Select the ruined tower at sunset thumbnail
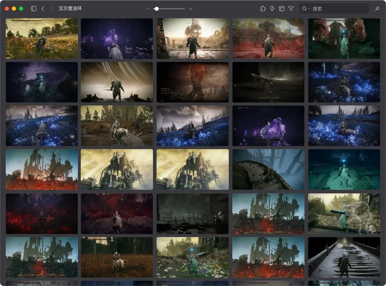The height and width of the screenshot is (286, 386). tap(193, 38)
